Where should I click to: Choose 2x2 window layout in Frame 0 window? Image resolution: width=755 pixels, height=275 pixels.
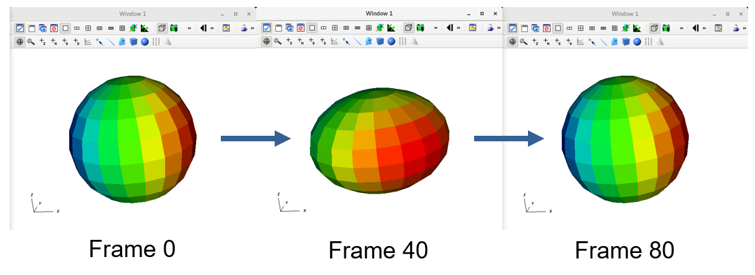coord(88,28)
